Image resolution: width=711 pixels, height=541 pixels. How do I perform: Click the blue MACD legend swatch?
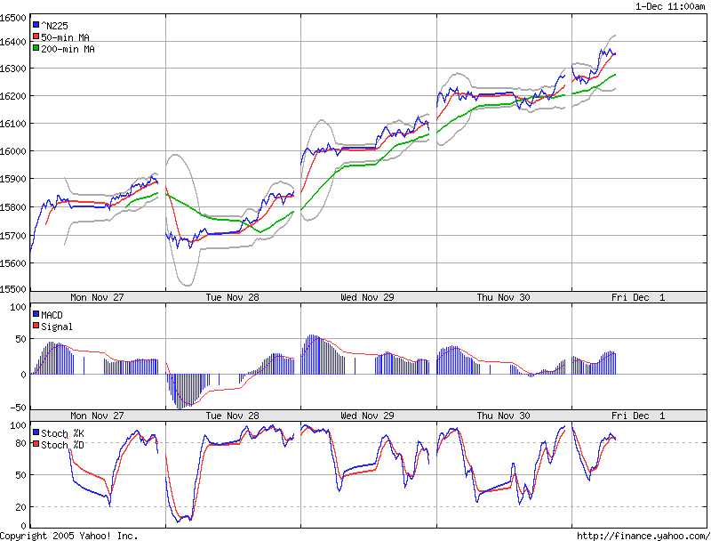point(36,313)
